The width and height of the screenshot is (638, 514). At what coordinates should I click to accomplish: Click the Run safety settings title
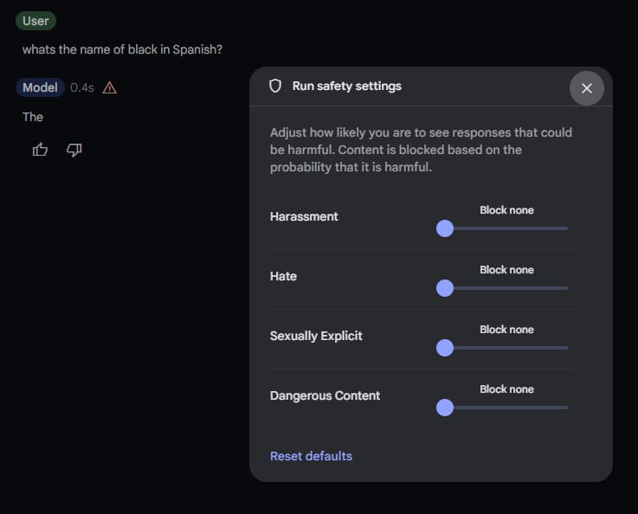click(346, 86)
